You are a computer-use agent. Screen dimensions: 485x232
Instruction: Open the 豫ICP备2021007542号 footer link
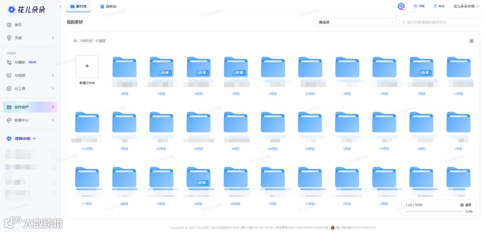coord(256,228)
